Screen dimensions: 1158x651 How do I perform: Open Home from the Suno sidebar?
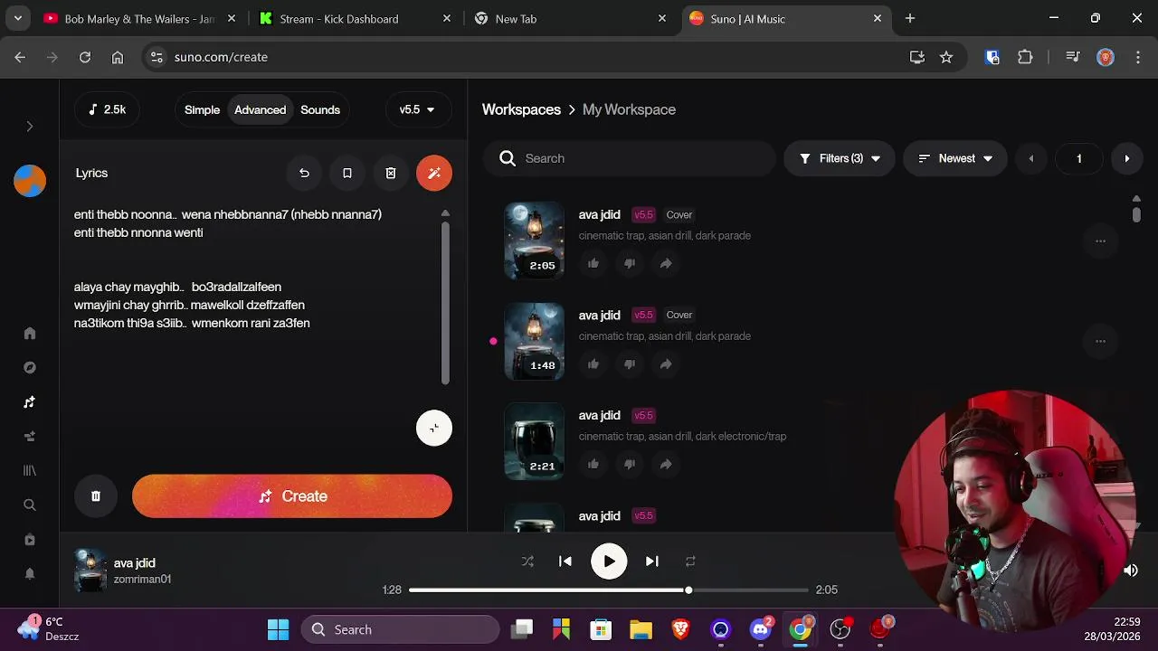[x=30, y=334]
